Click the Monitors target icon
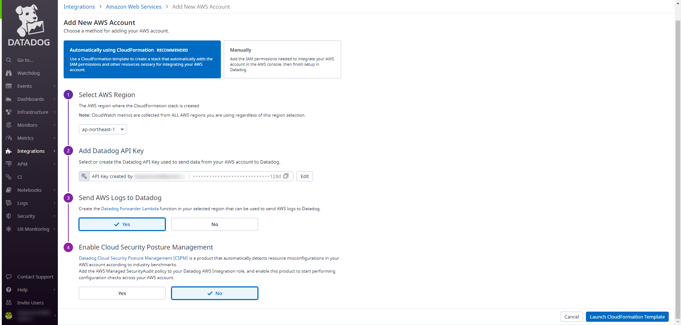 (x=9, y=125)
